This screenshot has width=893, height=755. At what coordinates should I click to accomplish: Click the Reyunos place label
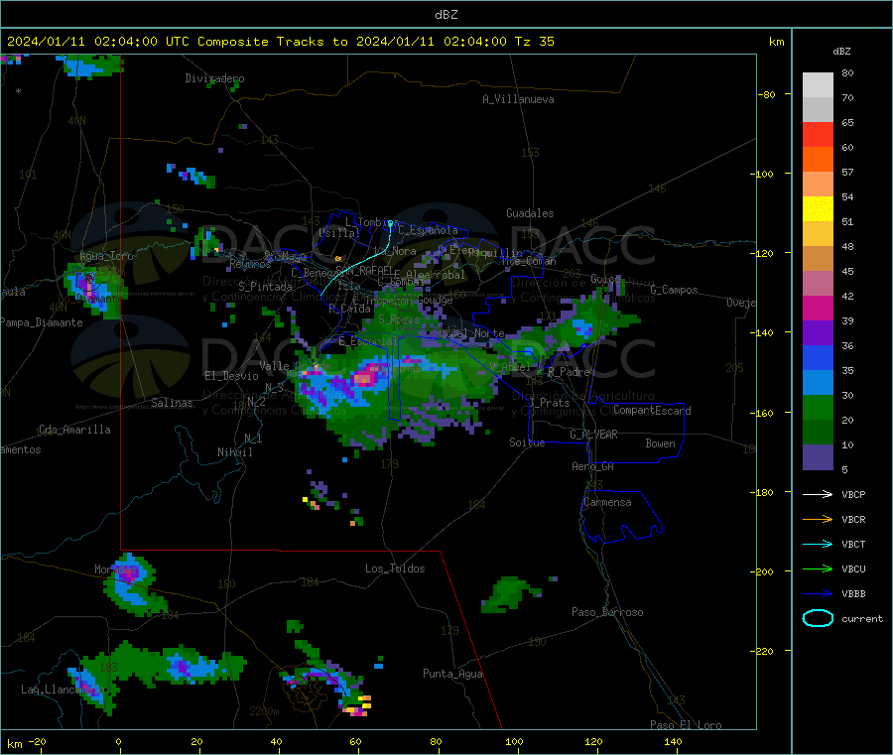250,264
